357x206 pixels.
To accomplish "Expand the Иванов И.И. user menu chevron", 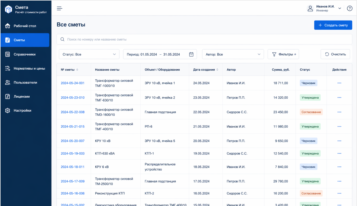I will point(340,8).
